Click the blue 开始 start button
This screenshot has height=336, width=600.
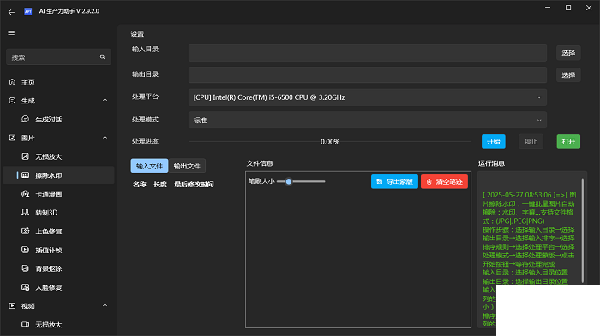click(x=493, y=141)
